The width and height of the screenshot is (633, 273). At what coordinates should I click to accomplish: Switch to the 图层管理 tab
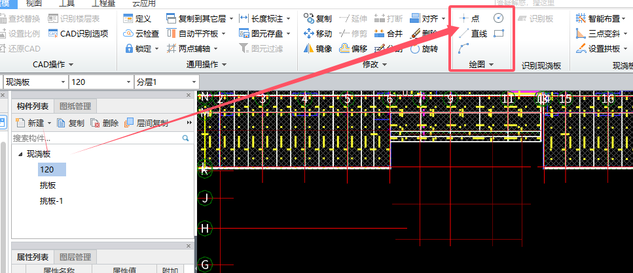tap(75, 257)
